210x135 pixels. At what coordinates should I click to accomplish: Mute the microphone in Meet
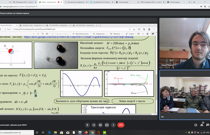coord(87,124)
